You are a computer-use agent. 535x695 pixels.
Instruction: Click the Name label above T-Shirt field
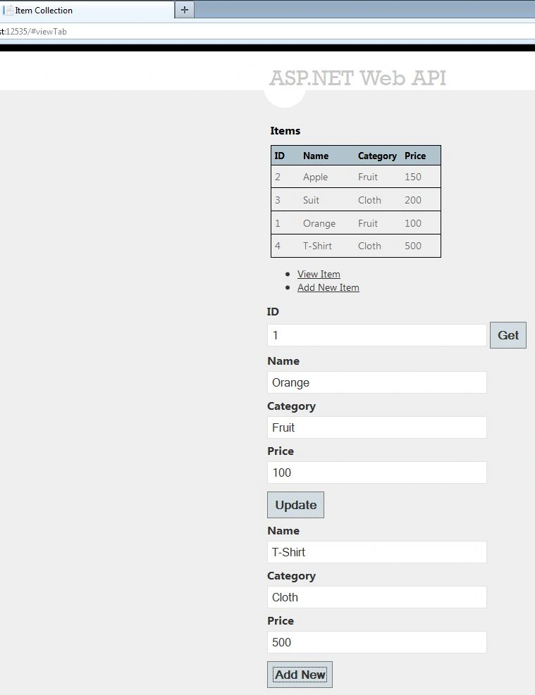tap(283, 531)
